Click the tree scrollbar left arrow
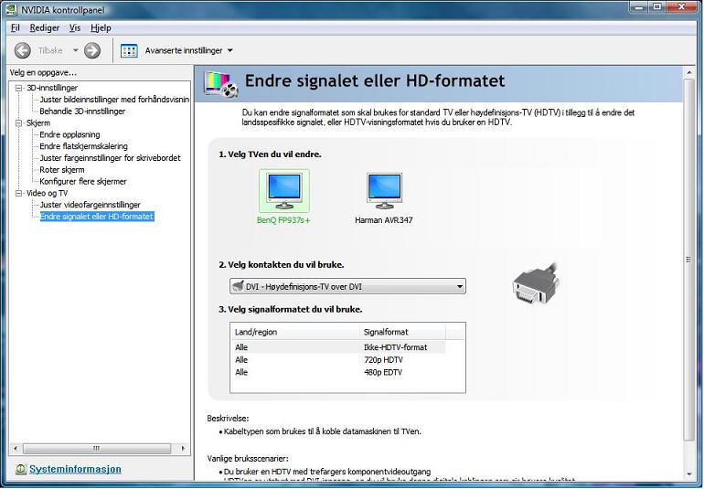 click(x=16, y=448)
